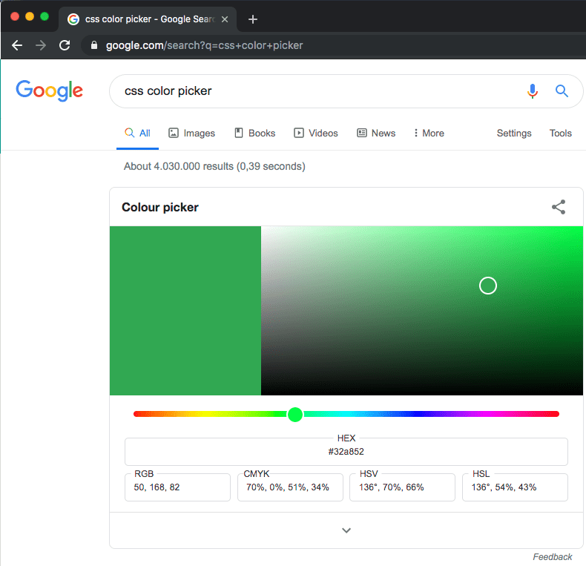Open search Settings
586x566 pixels.
pyautogui.click(x=514, y=134)
